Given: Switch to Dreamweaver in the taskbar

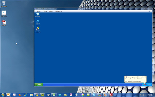Looking at the screenshot, I should click(43, 95).
